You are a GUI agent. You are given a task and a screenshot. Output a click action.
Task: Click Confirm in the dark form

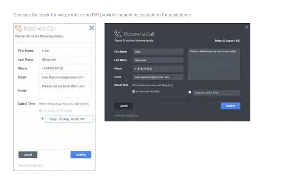point(230,106)
